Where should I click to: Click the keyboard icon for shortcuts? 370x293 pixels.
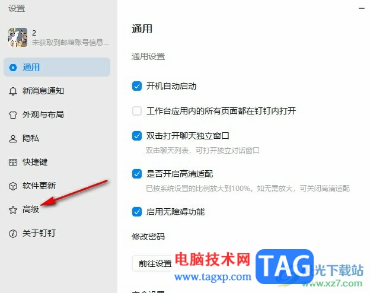(x=13, y=163)
